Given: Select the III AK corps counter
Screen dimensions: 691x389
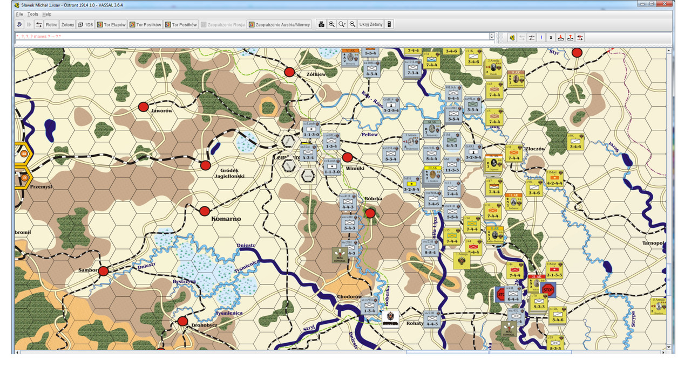Looking at the screenshot, I should click(432, 175).
